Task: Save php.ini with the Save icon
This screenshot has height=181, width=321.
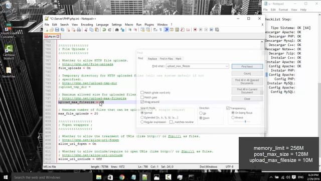Action: tap(57, 30)
